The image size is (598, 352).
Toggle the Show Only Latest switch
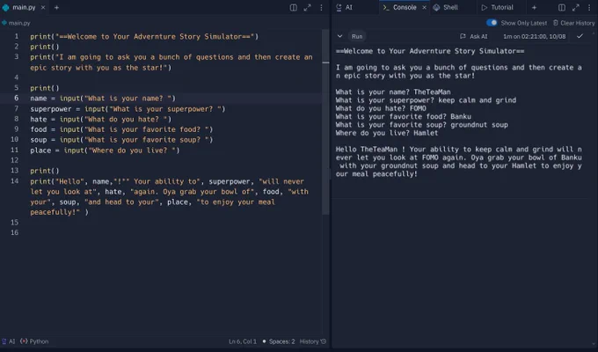click(x=492, y=23)
